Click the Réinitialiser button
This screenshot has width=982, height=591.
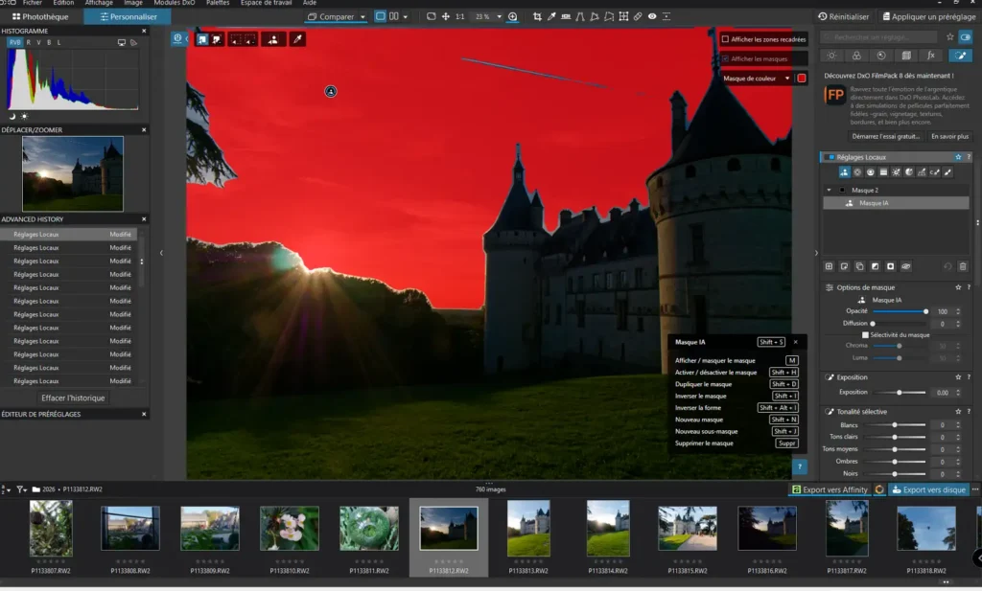pyautogui.click(x=844, y=17)
